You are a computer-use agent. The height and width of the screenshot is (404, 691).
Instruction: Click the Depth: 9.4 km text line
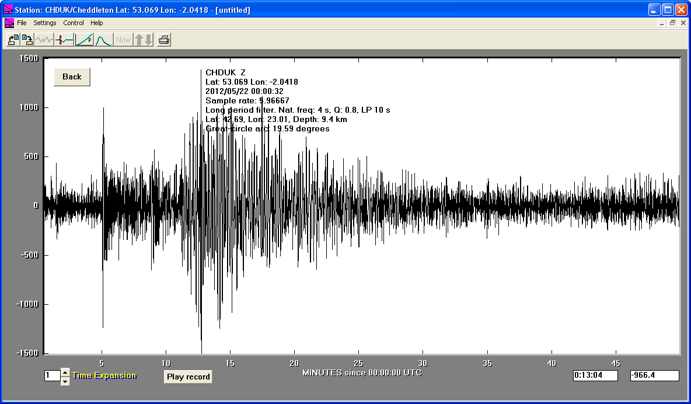[x=276, y=120]
